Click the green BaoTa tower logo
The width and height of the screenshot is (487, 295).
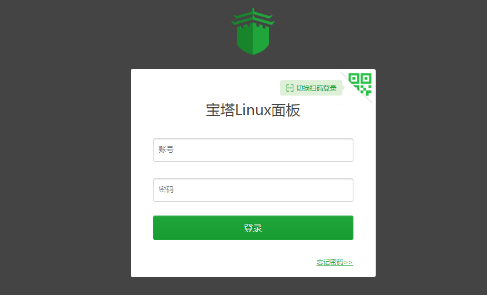point(253,31)
